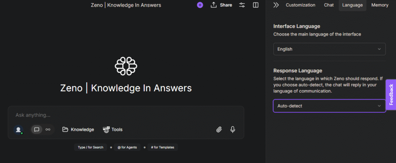
Task: Click the purple new chat plus icon
Action: click(x=200, y=5)
